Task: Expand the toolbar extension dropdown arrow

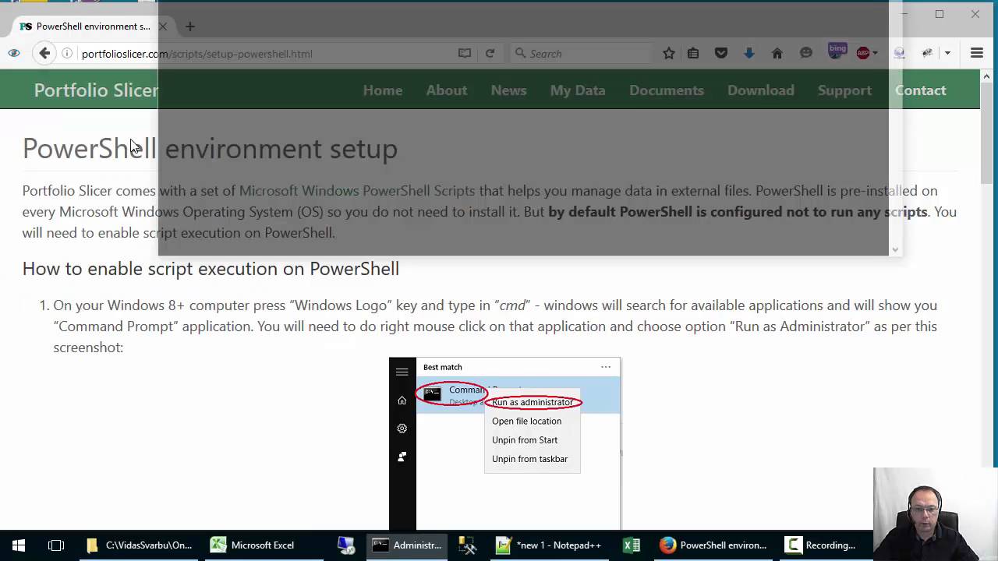Action: coord(947,53)
